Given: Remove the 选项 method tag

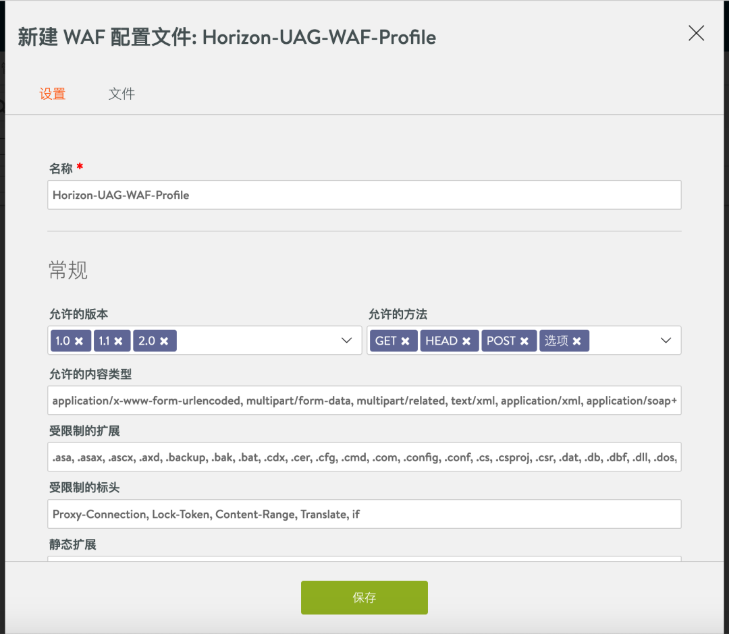Looking at the screenshot, I should (x=577, y=341).
